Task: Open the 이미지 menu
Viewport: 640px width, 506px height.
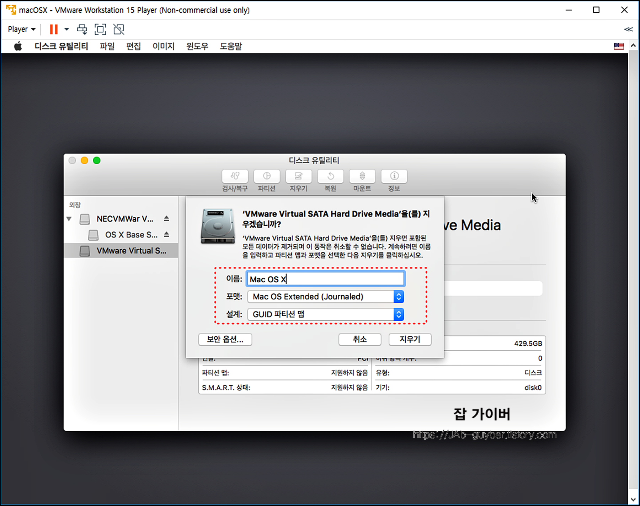Action: pyautogui.click(x=163, y=46)
